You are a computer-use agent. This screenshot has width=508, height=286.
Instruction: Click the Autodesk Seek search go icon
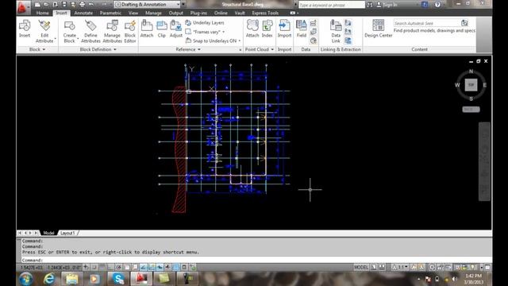tap(464, 23)
